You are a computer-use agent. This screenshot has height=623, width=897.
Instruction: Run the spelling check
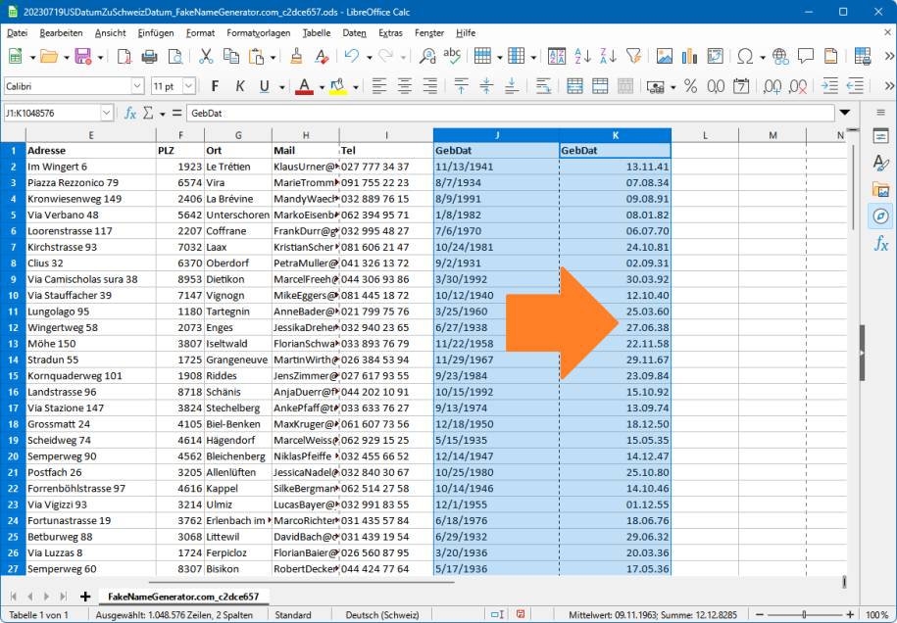pyautogui.click(x=452, y=56)
